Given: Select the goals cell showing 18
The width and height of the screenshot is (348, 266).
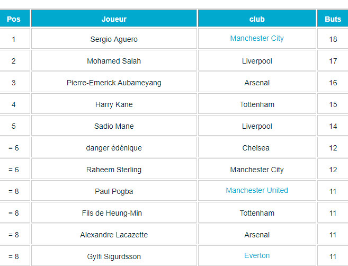Looking at the screenshot, I should (x=333, y=39).
